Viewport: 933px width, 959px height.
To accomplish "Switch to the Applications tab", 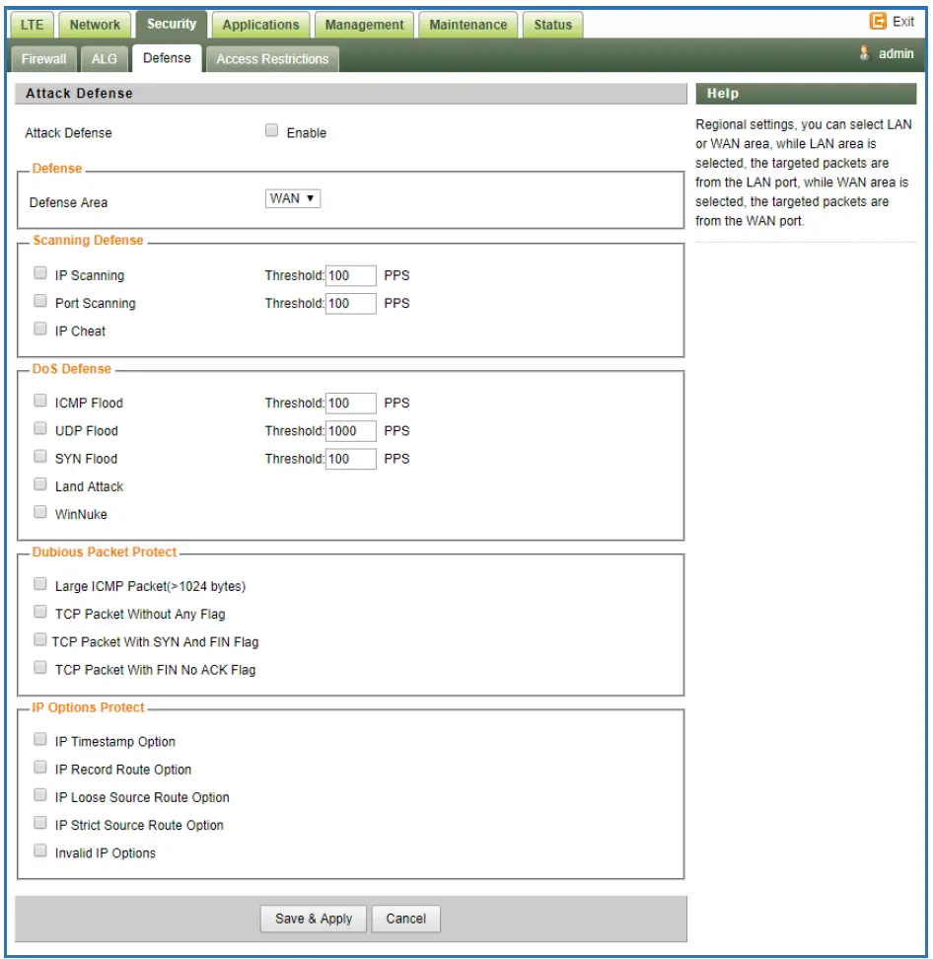I will 260,25.
